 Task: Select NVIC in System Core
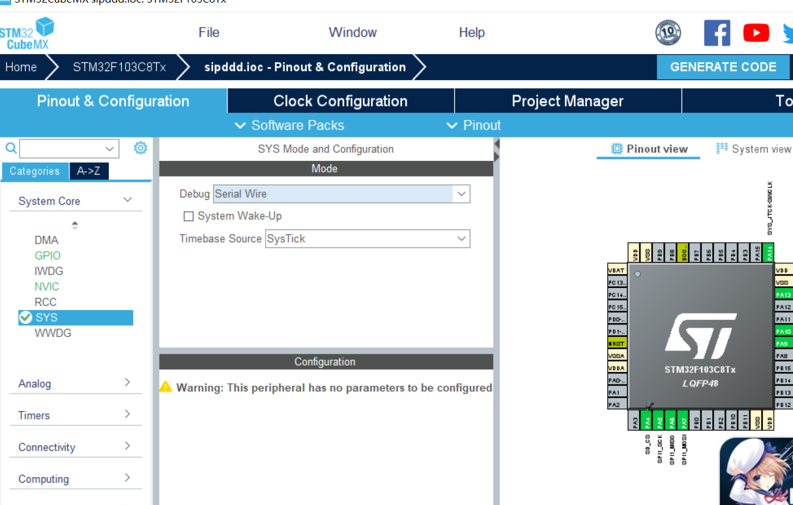click(47, 287)
